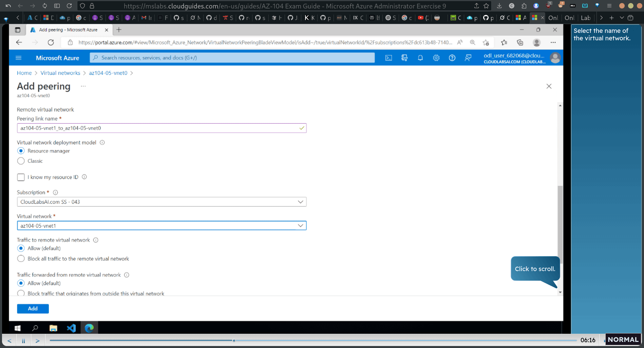Open Edge tab actions menu icon
Viewport: 644px width, 348px height.
point(18,30)
